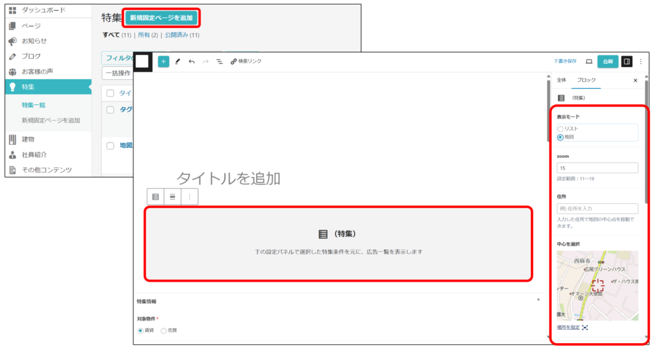Viewport: 654px width, 350px height.
Task: Open editor top-right options kebab menu
Action: pos(641,61)
